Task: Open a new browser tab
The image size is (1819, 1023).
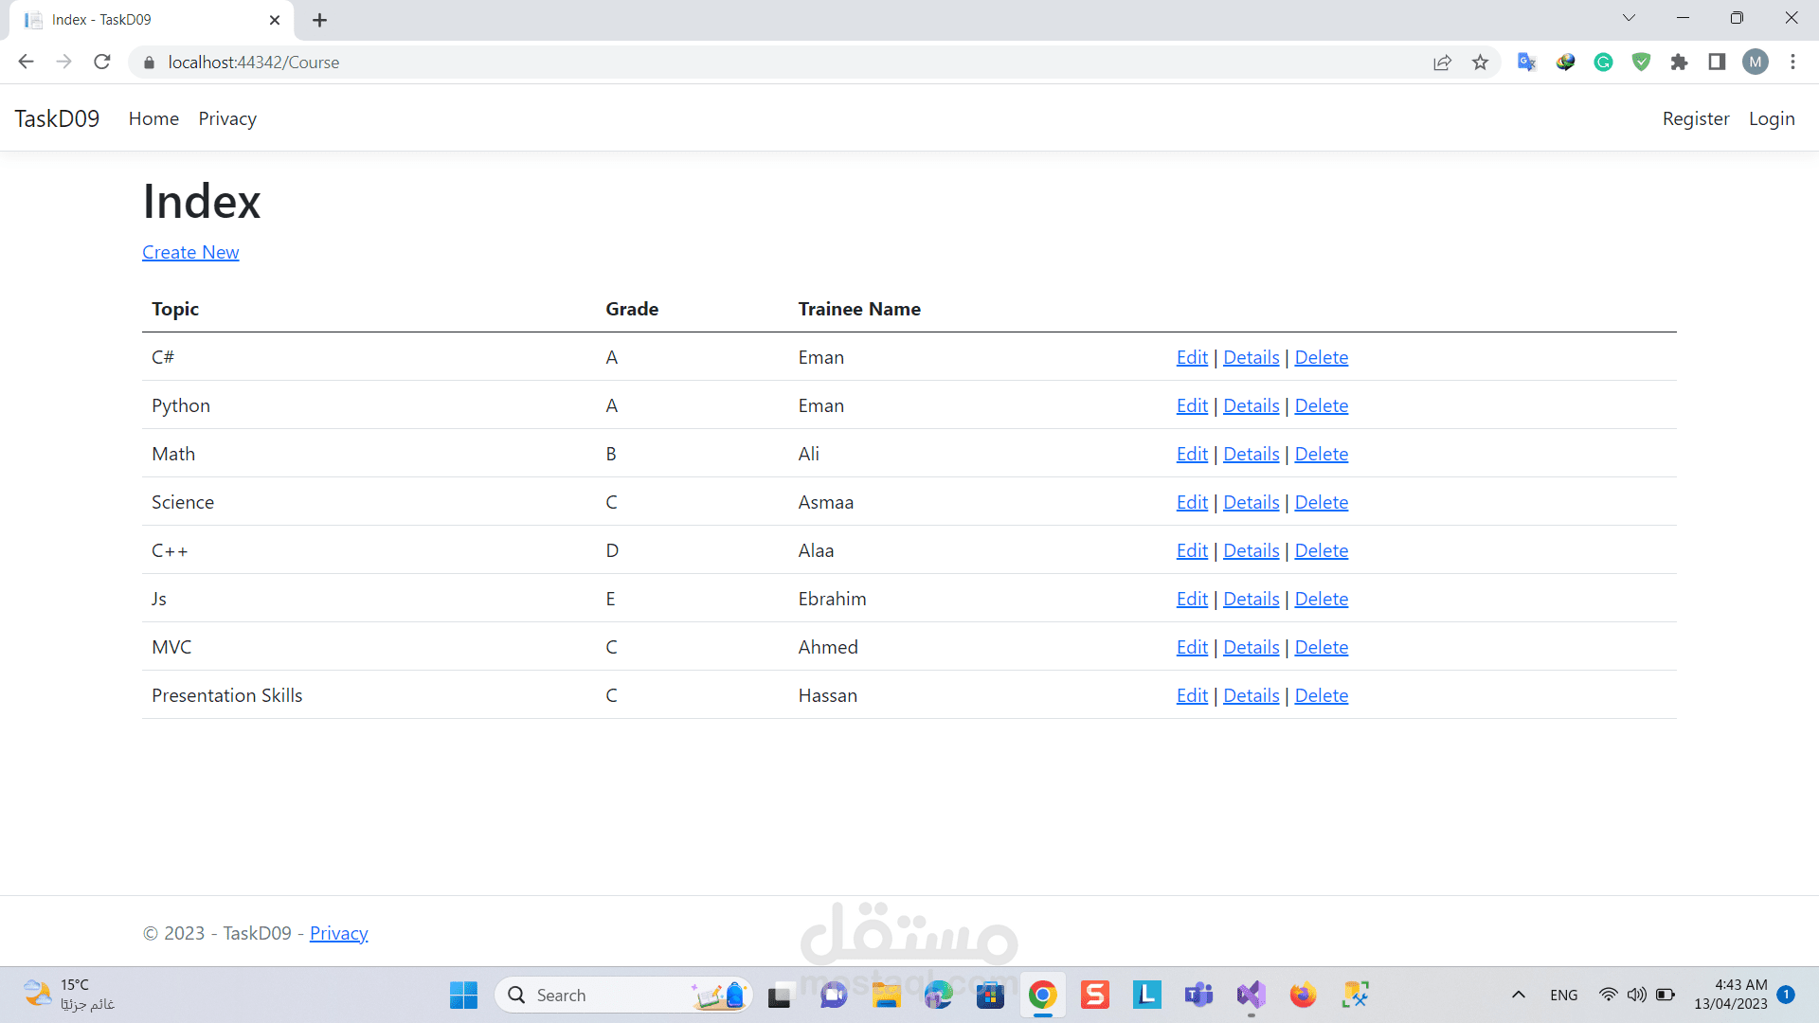Action: click(x=320, y=20)
